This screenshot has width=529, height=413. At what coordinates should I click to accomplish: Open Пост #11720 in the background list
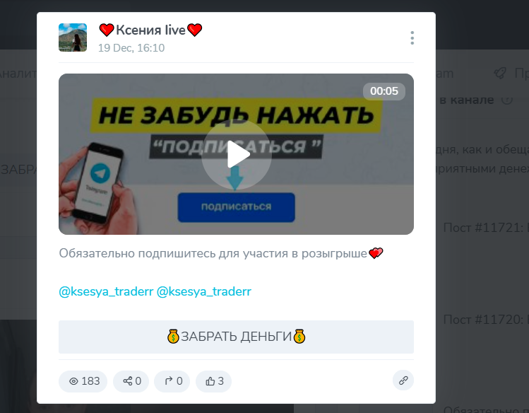click(486, 320)
